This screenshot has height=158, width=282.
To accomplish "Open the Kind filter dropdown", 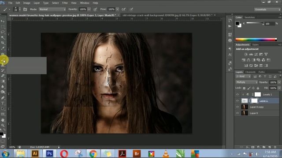I will point(243,76).
